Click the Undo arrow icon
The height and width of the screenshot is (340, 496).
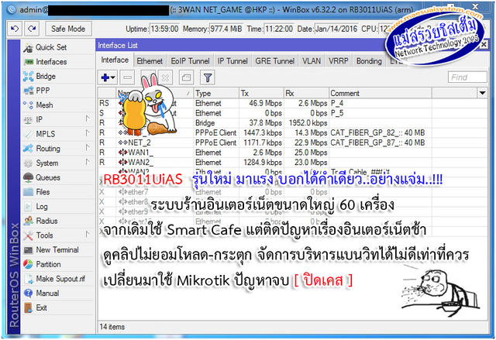(15, 29)
